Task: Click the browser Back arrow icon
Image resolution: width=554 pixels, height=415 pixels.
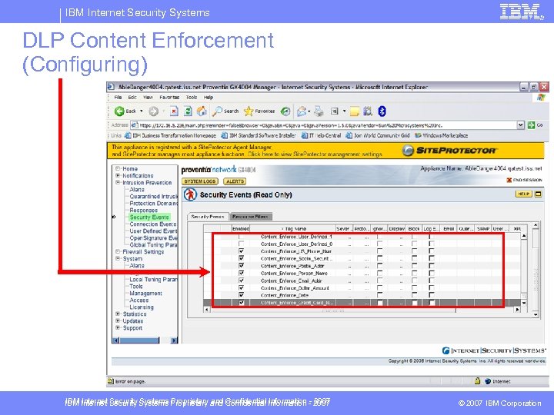Action: (119, 111)
